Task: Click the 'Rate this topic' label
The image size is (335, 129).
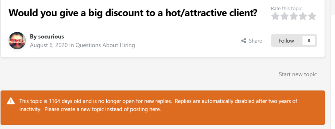Action: click(x=286, y=9)
